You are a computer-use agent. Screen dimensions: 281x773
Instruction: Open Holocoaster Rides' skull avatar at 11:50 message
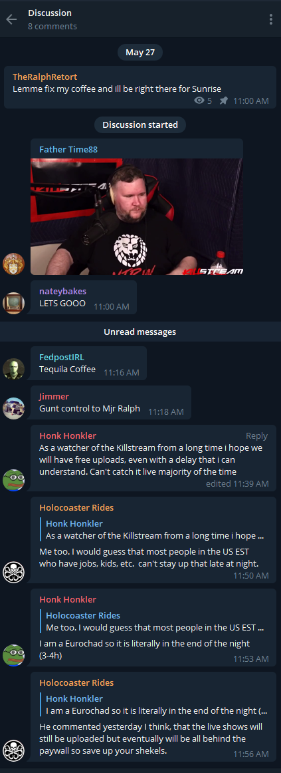pyautogui.click(x=13, y=572)
